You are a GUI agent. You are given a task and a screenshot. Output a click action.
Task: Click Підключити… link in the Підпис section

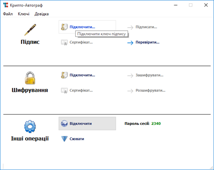[82, 27]
